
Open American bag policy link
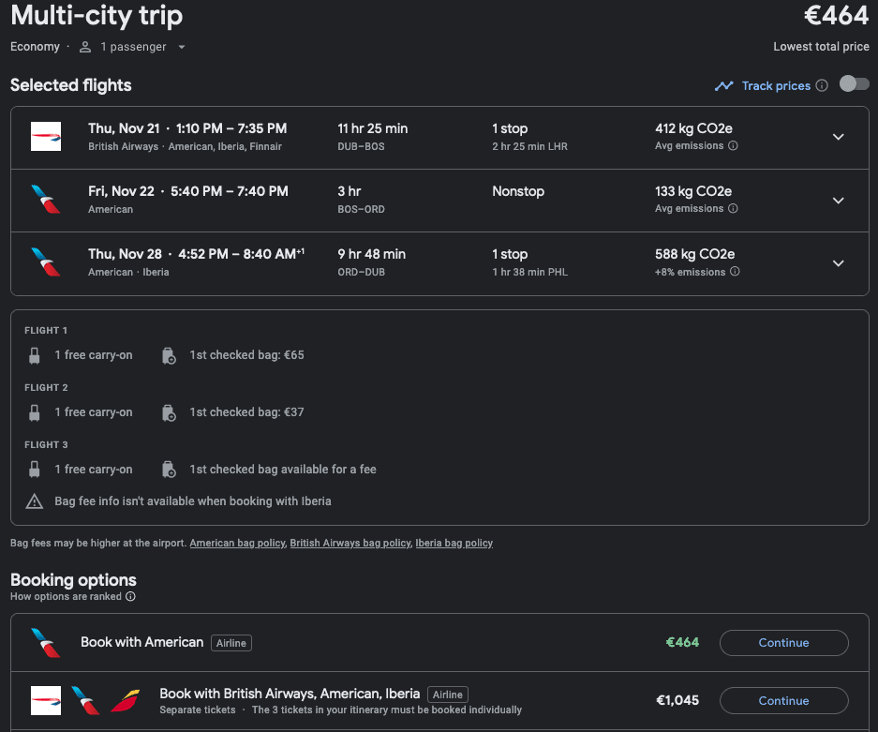tap(237, 544)
